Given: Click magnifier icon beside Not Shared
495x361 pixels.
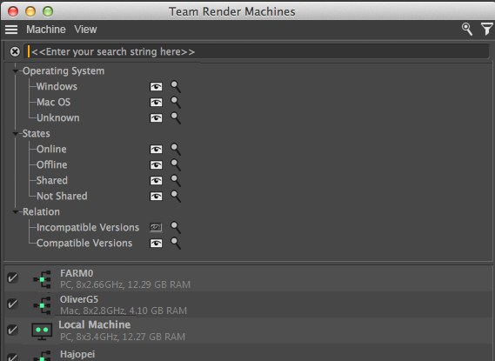Looking at the screenshot, I should coord(176,196).
